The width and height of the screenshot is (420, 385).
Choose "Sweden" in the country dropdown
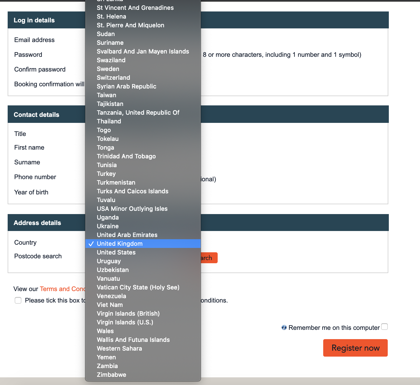click(x=108, y=69)
